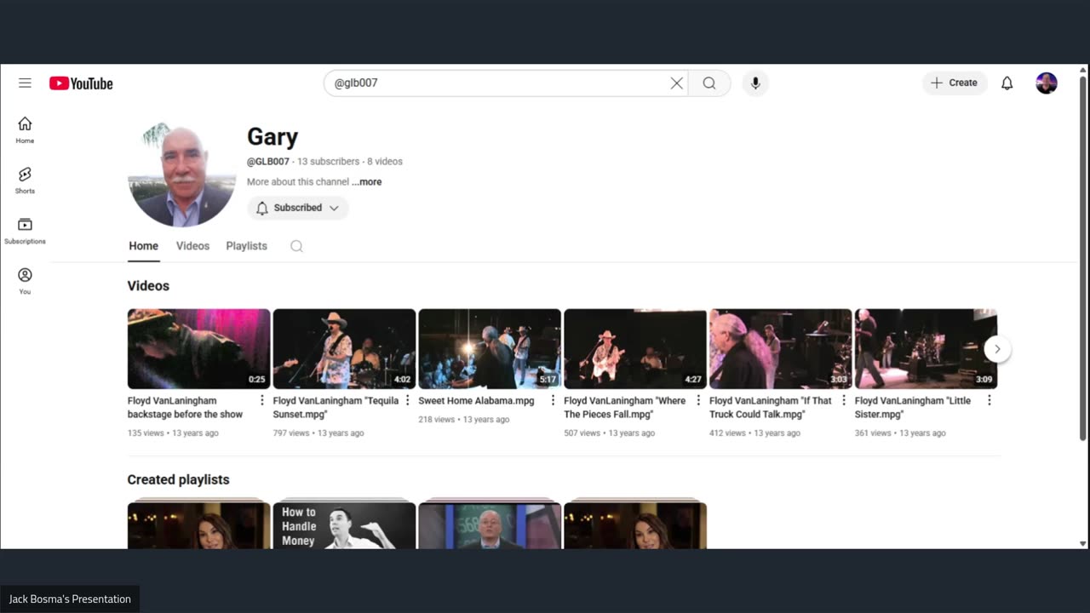Open options for backstage before the show video
This screenshot has width=1090, height=613.
click(x=261, y=400)
